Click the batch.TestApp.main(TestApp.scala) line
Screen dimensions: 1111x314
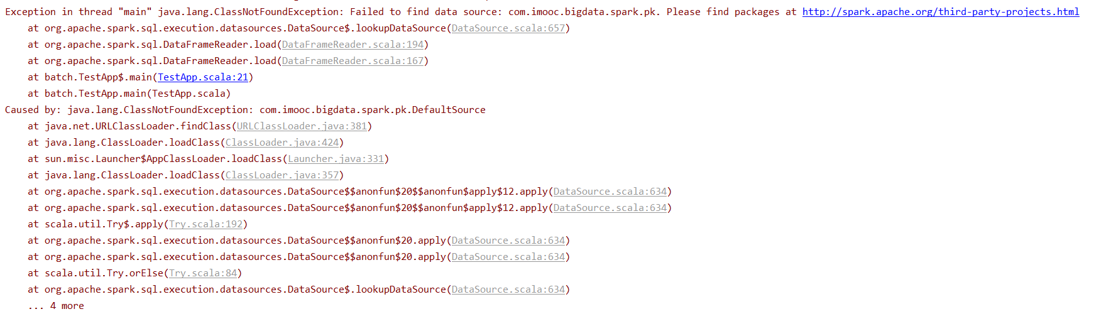pos(129,94)
